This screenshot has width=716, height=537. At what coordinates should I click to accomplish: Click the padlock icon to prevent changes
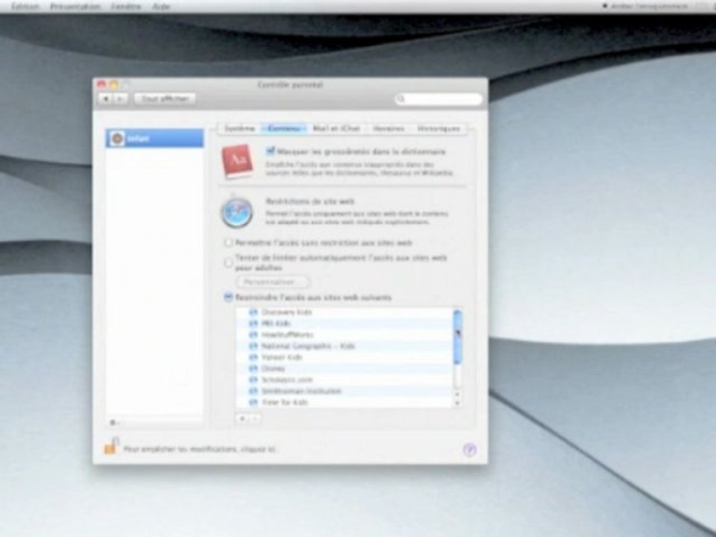click(111, 446)
